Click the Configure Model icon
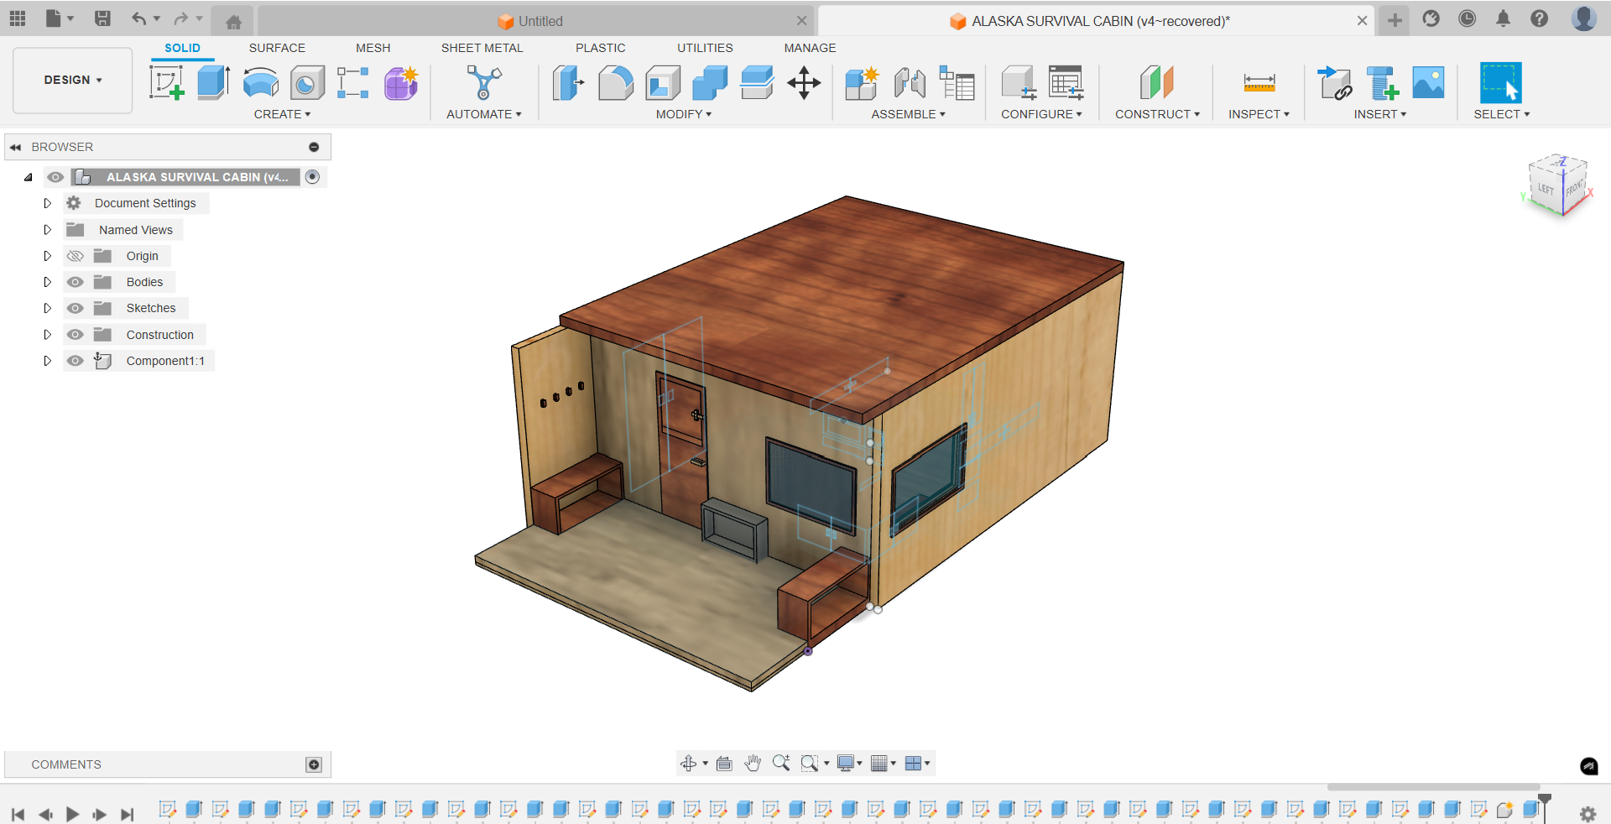The width and height of the screenshot is (1611, 824). coord(1019,83)
